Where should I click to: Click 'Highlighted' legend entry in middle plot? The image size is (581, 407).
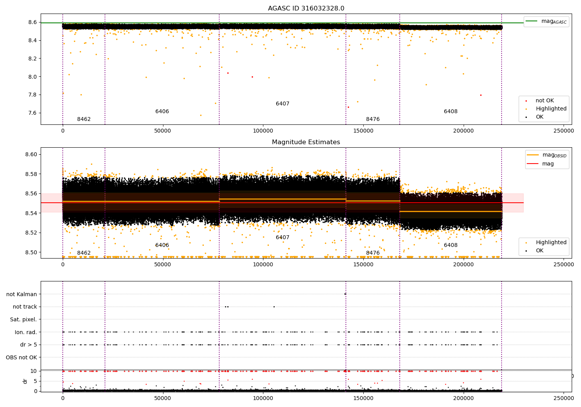pyautogui.click(x=546, y=242)
